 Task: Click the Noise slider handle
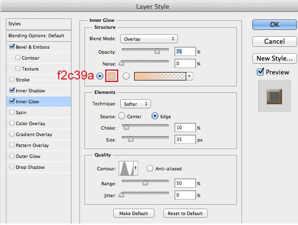pos(122,63)
